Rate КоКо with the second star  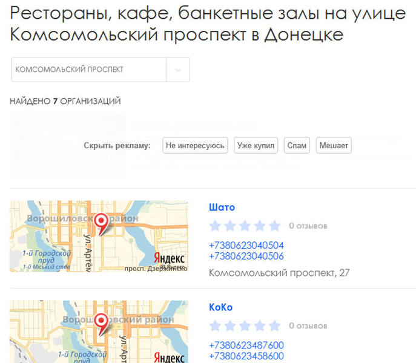coord(230,326)
